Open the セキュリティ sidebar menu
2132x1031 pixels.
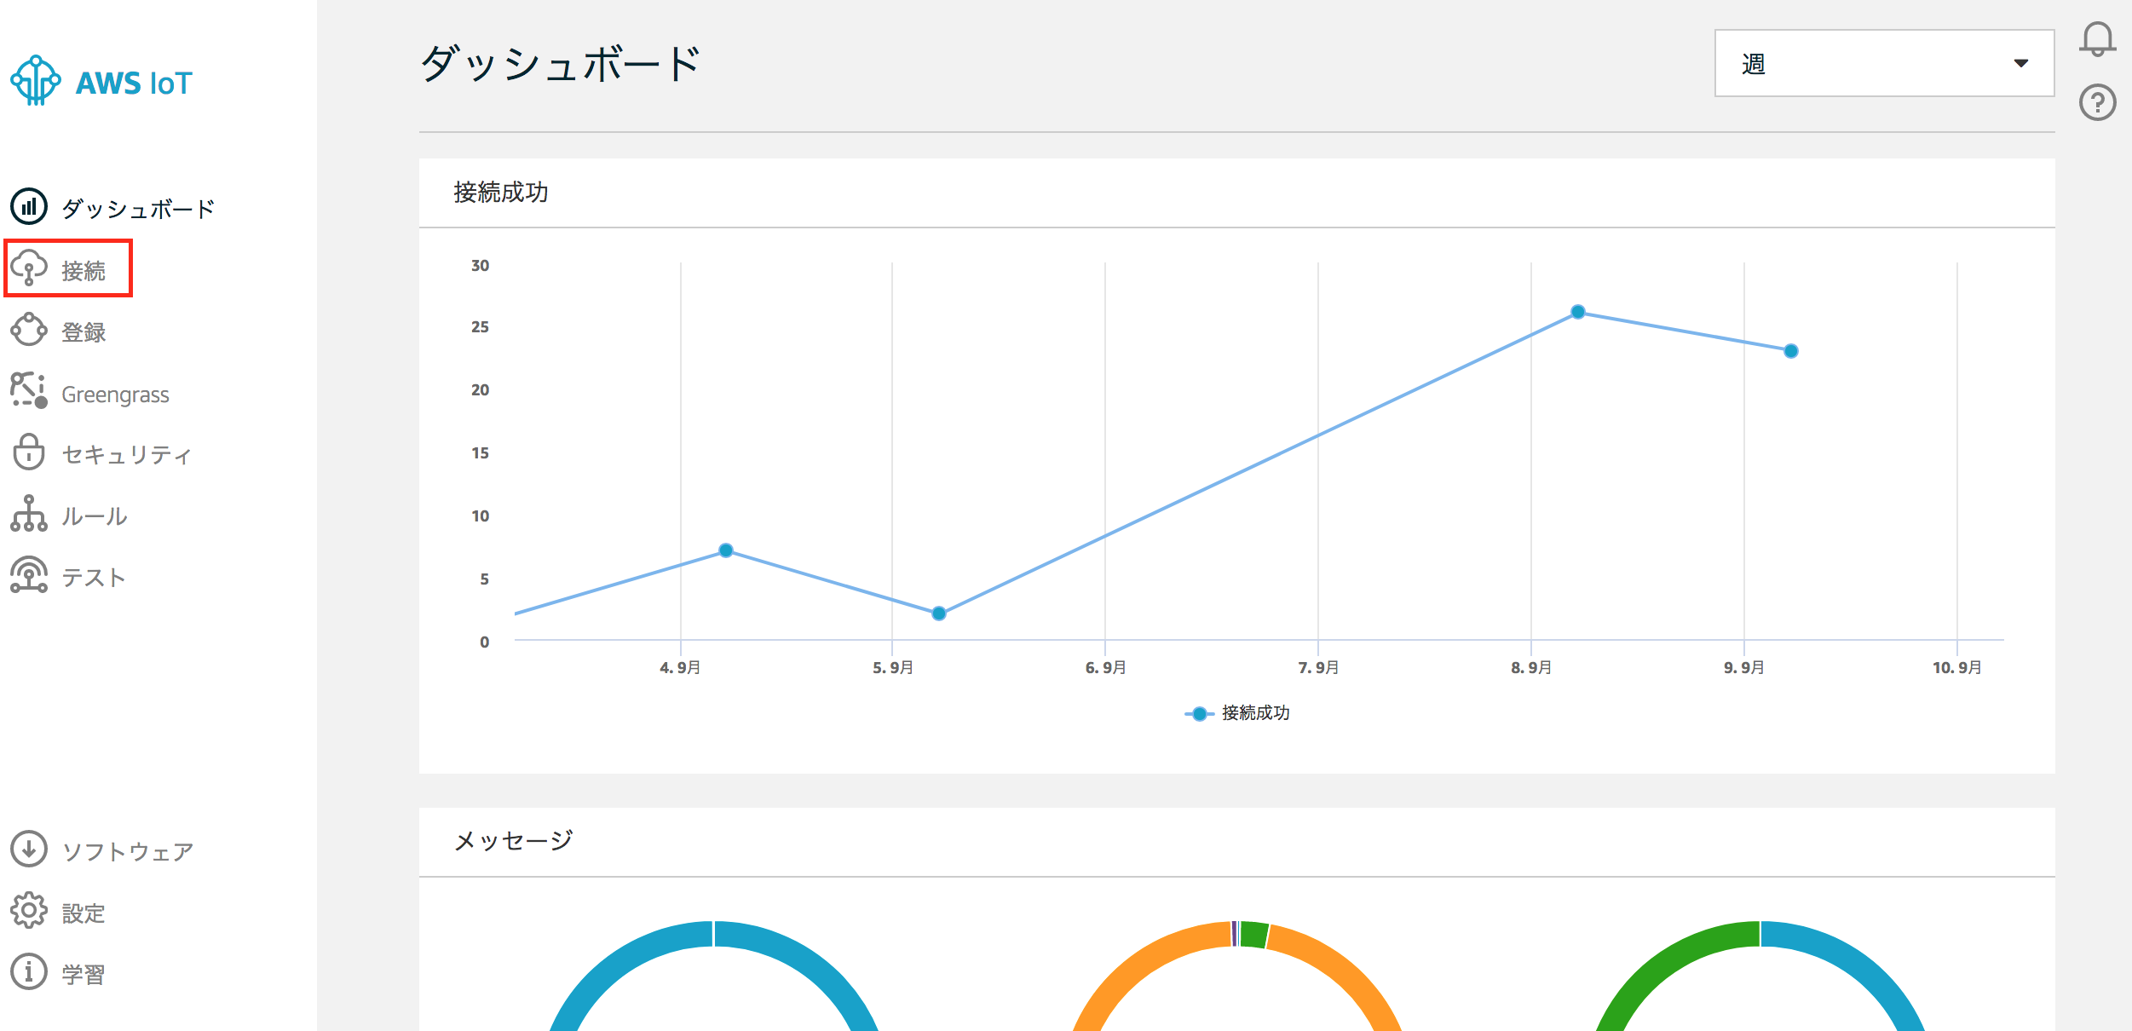click(x=127, y=455)
